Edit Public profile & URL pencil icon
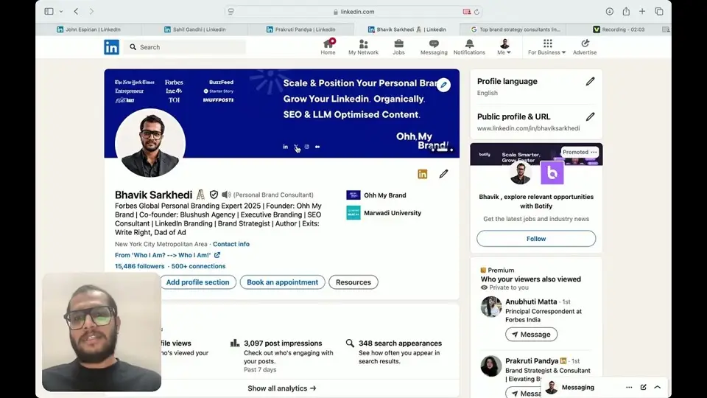Screen dimensions: 707x398 pos(590,116)
